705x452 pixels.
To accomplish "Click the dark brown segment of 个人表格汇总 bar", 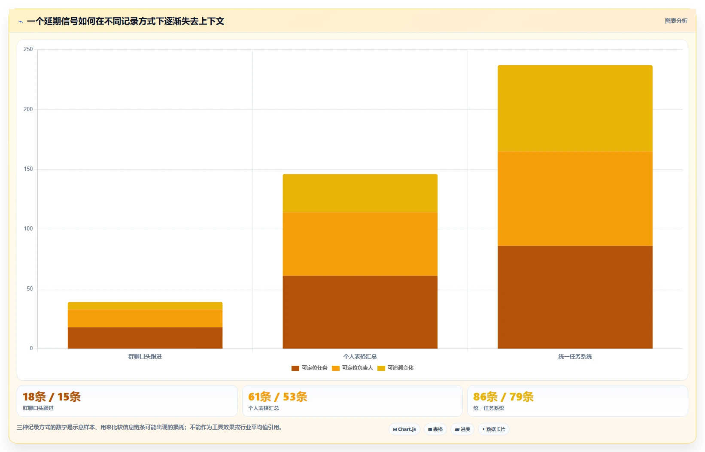I will [360, 312].
